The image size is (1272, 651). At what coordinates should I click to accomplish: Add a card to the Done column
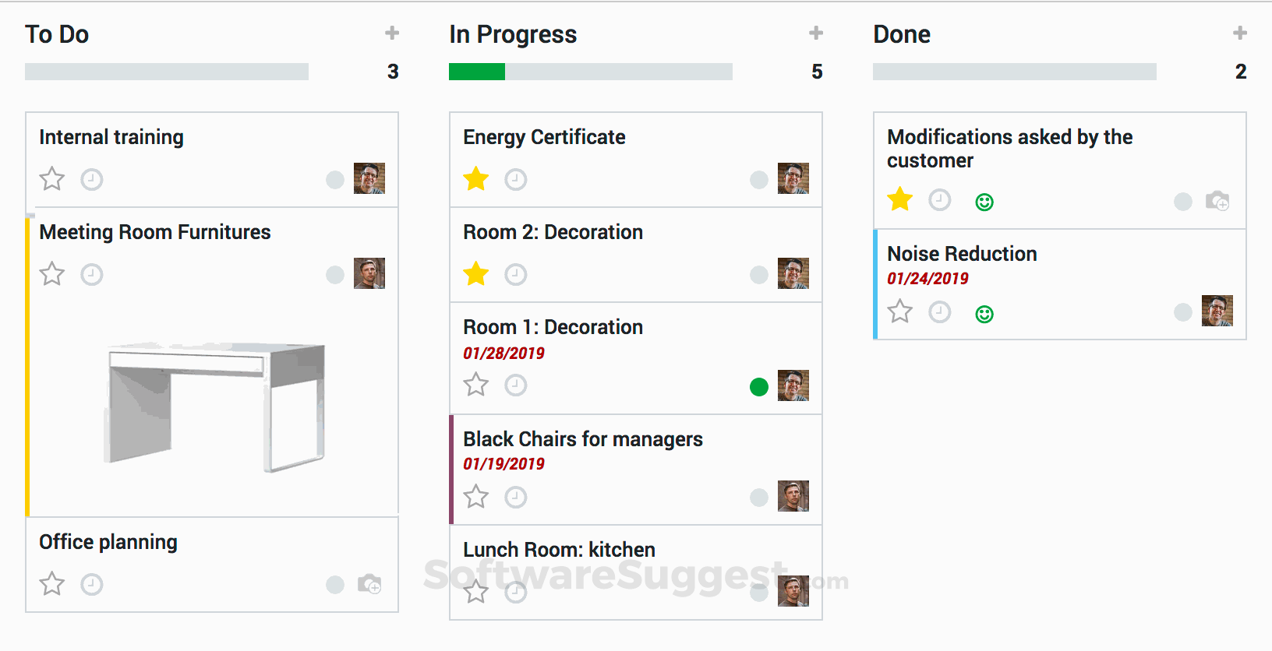[x=1240, y=33]
